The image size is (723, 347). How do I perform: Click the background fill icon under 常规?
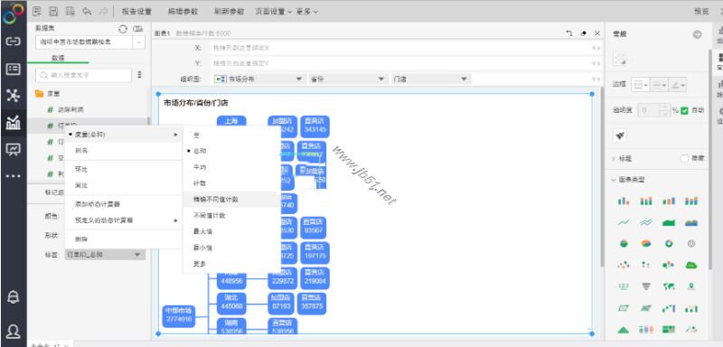[620, 59]
